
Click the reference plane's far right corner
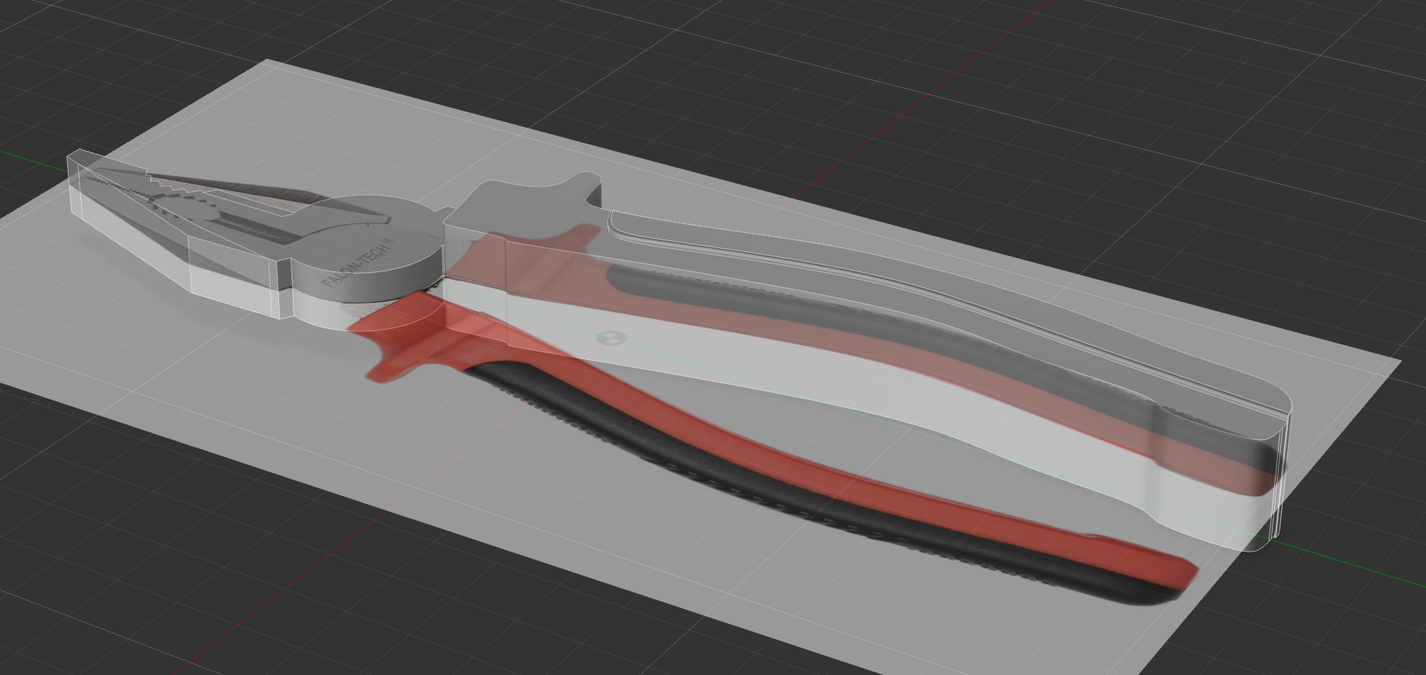[1398, 361]
